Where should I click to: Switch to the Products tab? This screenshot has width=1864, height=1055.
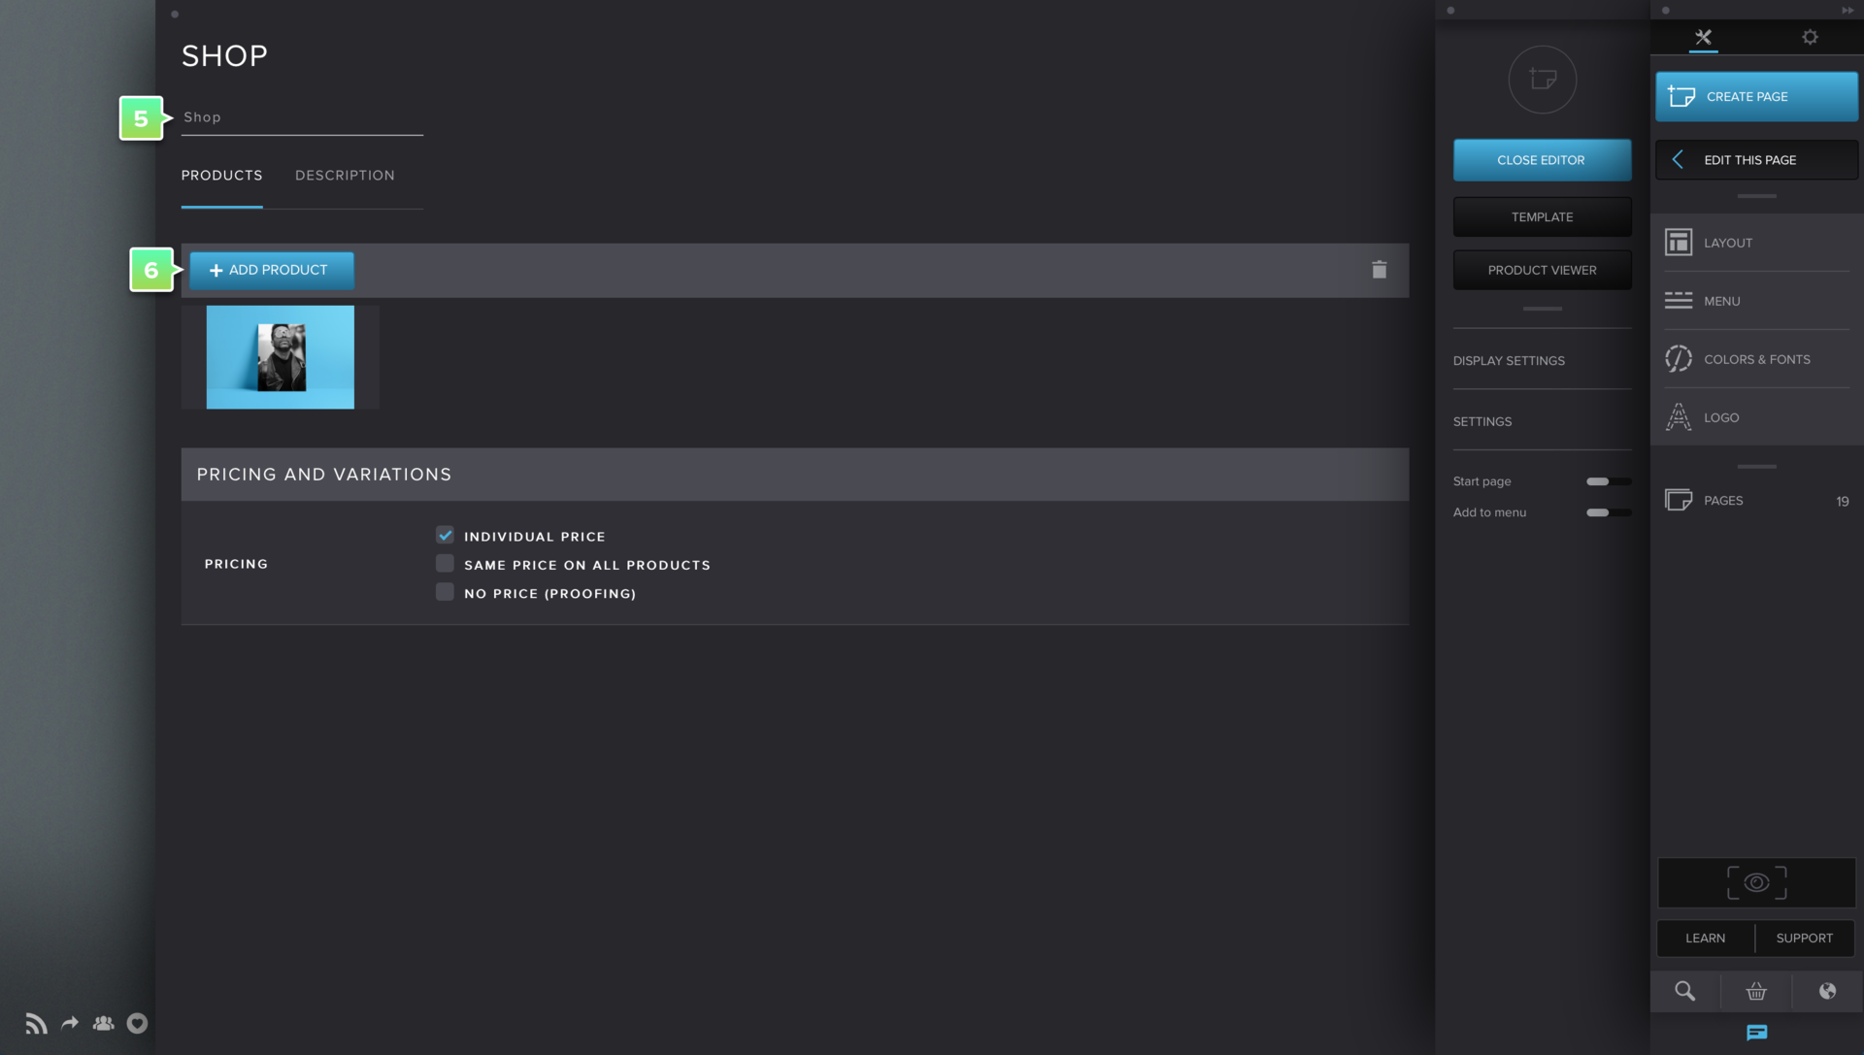click(x=221, y=176)
